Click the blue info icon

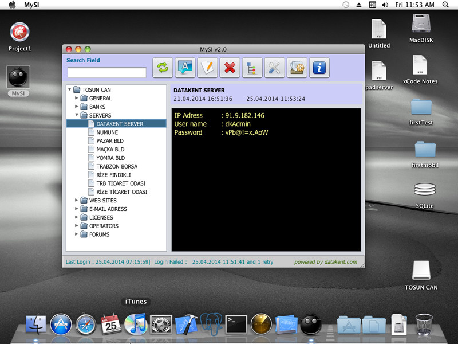tap(319, 68)
